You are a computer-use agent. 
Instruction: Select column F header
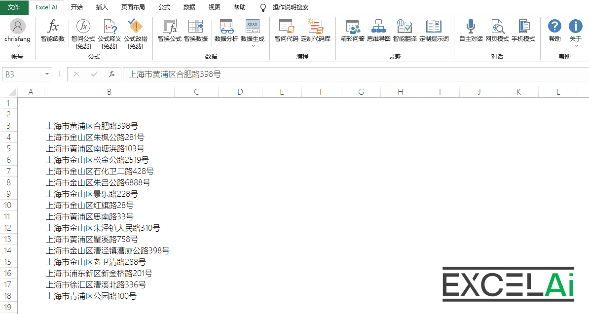tap(321, 92)
